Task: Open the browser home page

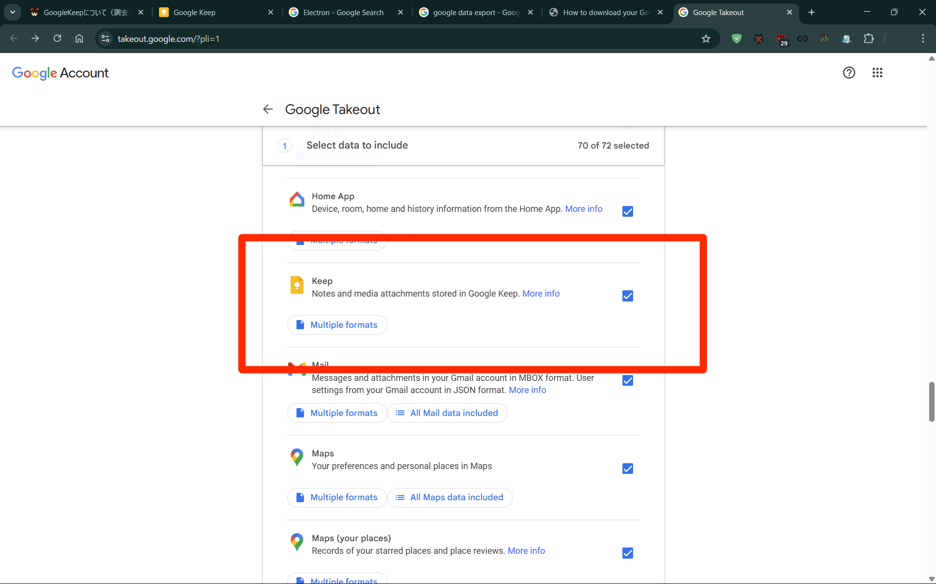Action: [x=79, y=38]
